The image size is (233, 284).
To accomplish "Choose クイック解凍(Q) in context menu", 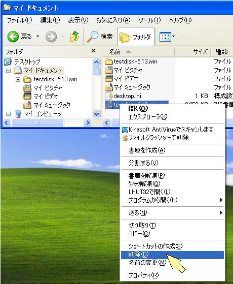I will coord(173,184).
